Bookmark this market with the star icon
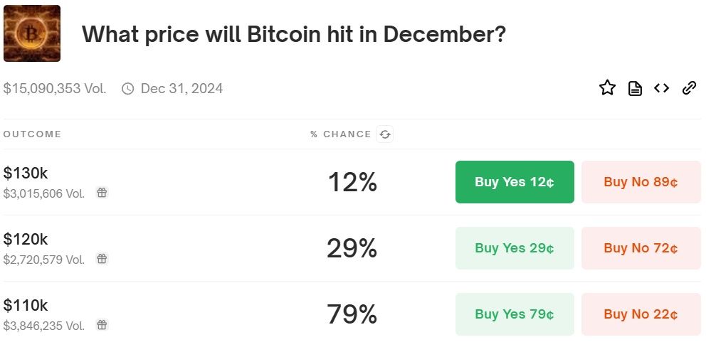Image resolution: width=711 pixels, height=347 pixels. click(x=607, y=88)
